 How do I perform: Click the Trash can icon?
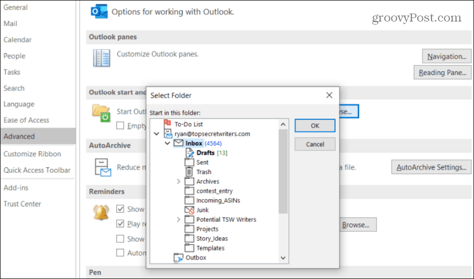tap(189, 172)
